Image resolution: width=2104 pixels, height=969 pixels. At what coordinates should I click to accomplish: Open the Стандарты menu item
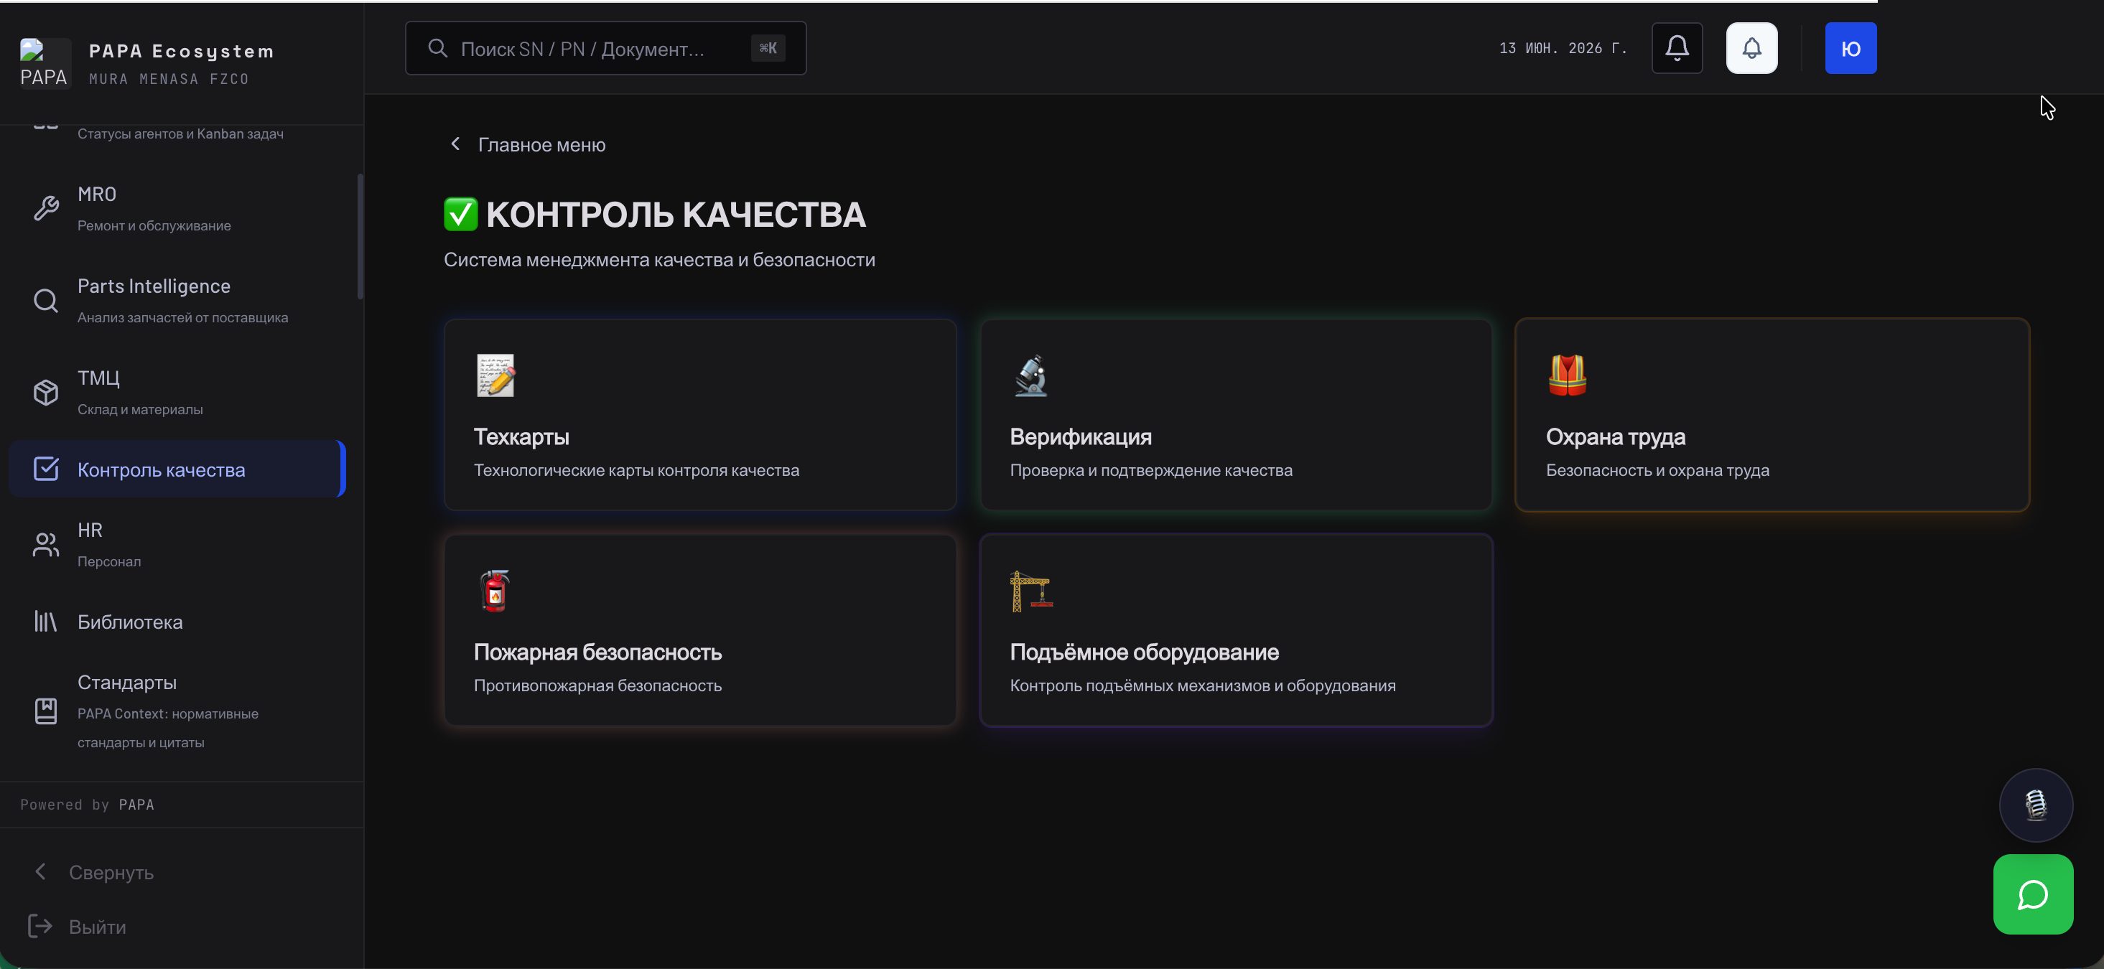[x=177, y=711]
